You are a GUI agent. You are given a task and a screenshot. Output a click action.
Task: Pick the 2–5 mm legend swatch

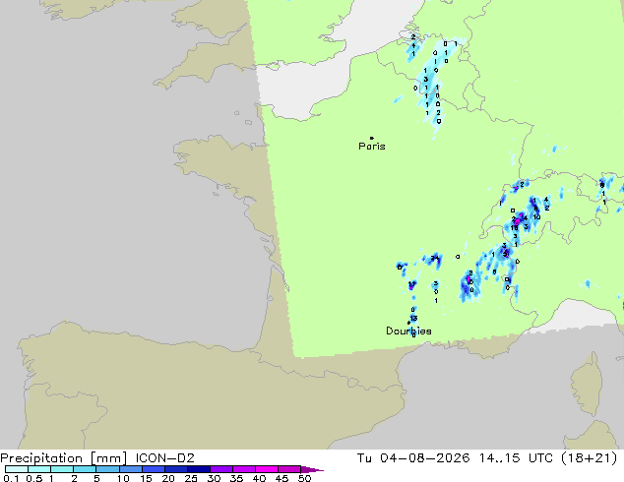(x=85, y=469)
